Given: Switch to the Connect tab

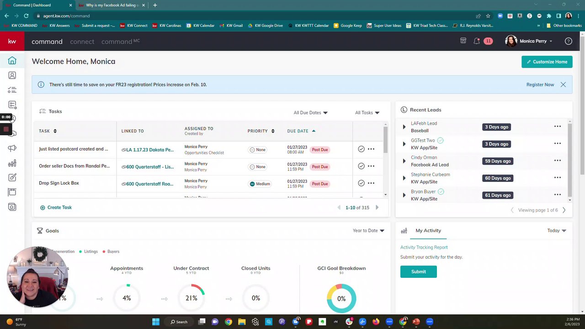Looking at the screenshot, I should [82, 42].
